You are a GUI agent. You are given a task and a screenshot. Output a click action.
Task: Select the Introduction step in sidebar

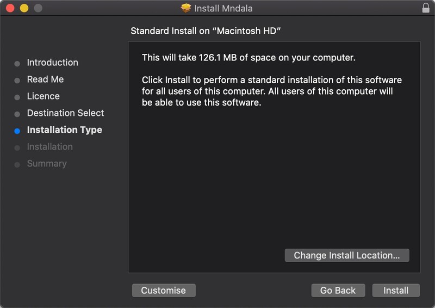52,63
